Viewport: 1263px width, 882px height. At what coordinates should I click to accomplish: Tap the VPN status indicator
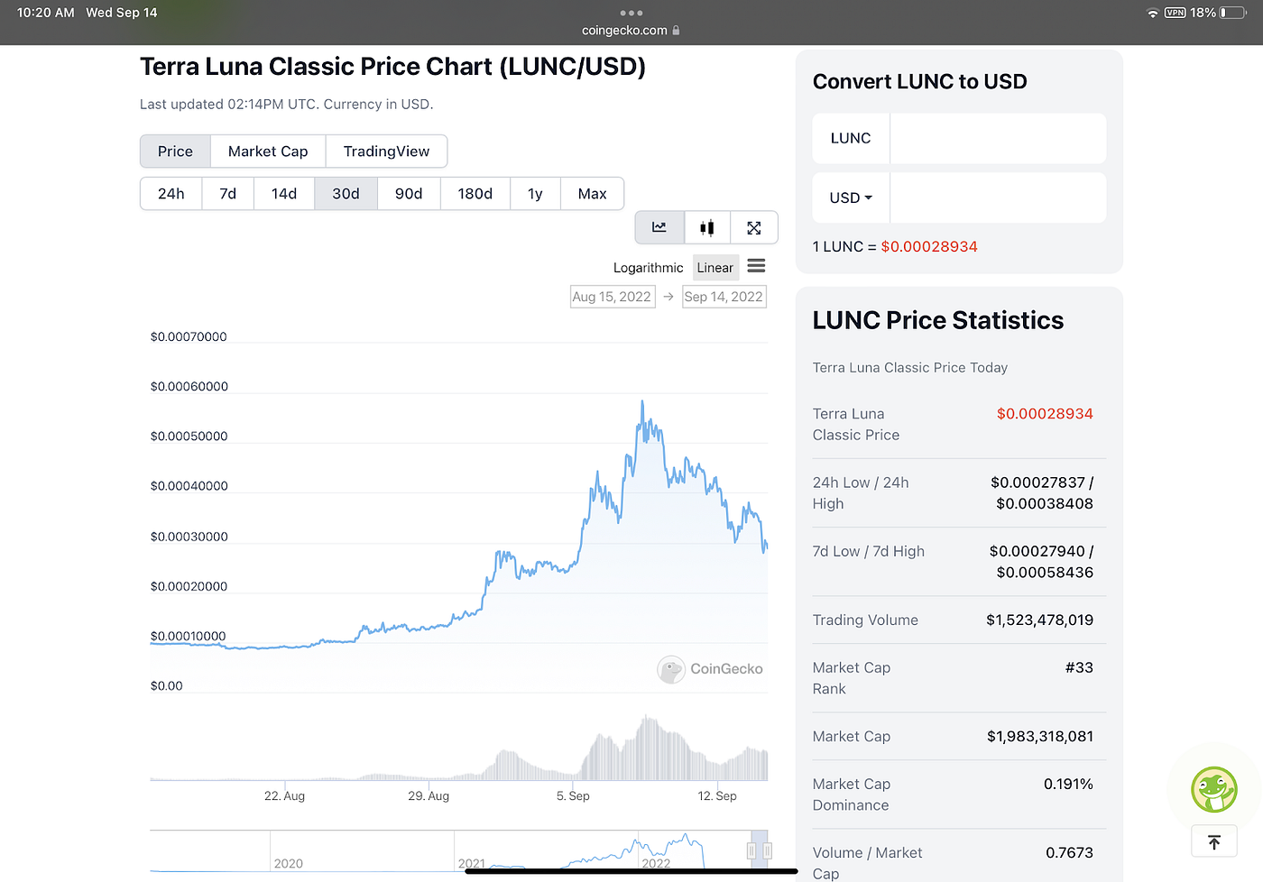click(1175, 13)
